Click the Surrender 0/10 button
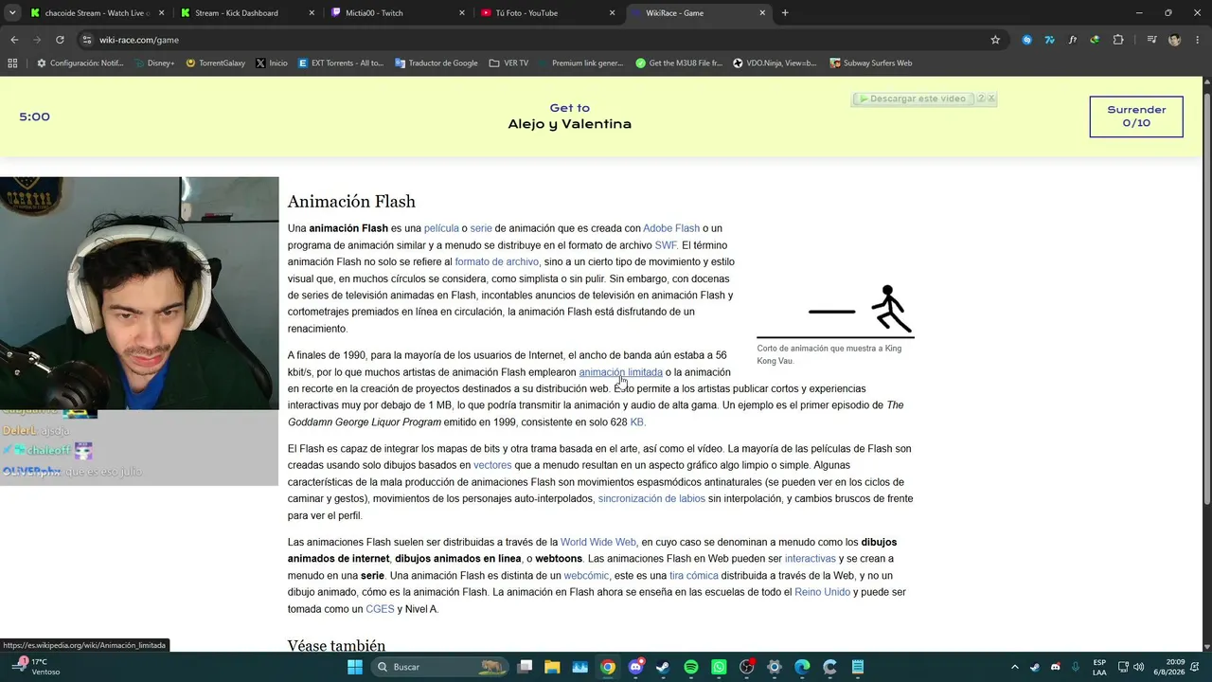1212x682 pixels. [1136, 117]
